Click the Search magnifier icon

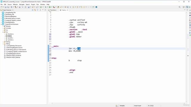coord(180,7)
